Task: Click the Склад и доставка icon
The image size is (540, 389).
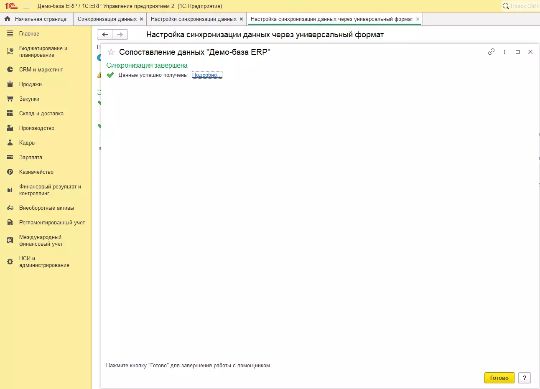Action: tap(10, 114)
